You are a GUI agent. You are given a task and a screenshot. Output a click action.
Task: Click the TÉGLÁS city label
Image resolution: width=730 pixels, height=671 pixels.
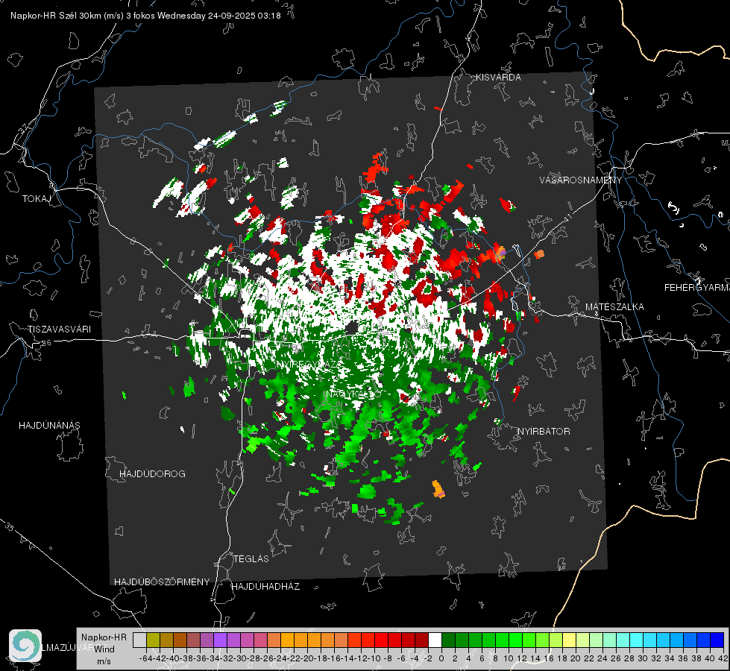tap(251, 559)
